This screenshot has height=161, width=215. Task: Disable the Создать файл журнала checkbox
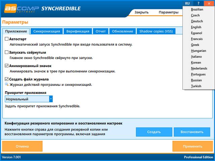[7, 79]
